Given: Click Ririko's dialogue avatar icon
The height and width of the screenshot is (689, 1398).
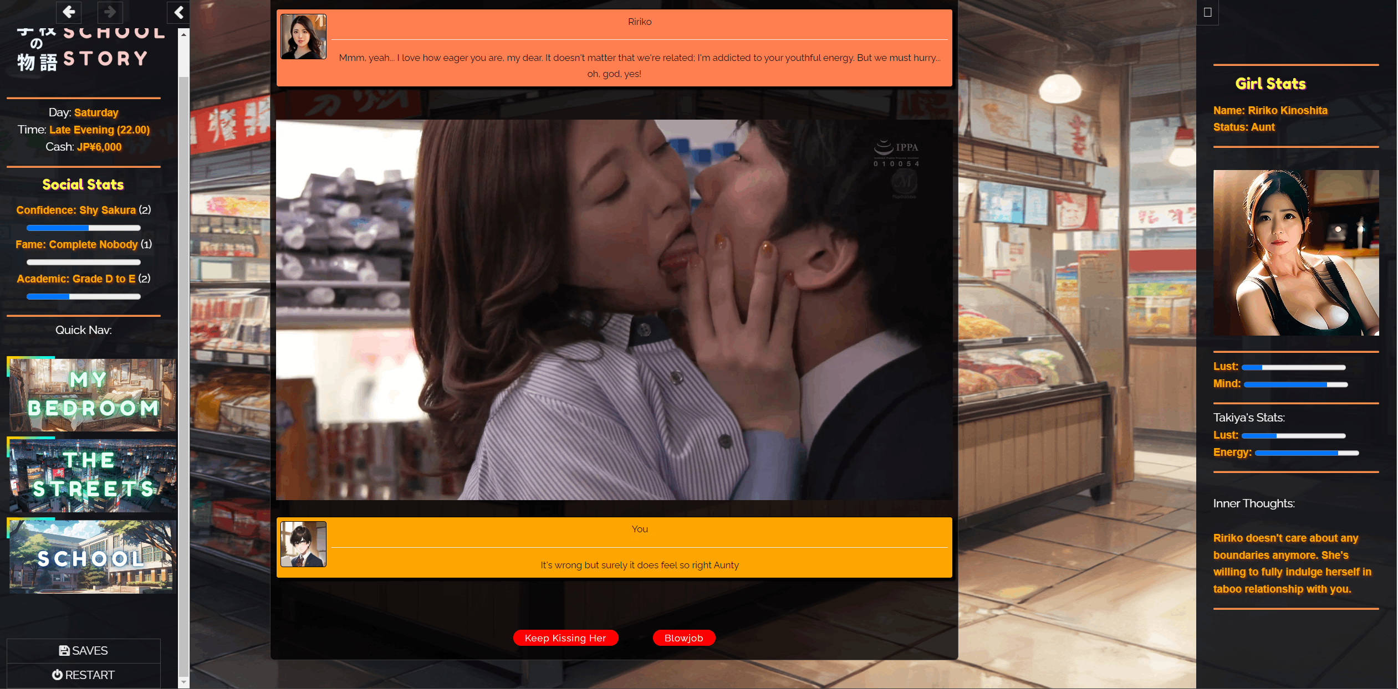Looking at the screenshot, I should pyautogui.click(x=303, y=37).
